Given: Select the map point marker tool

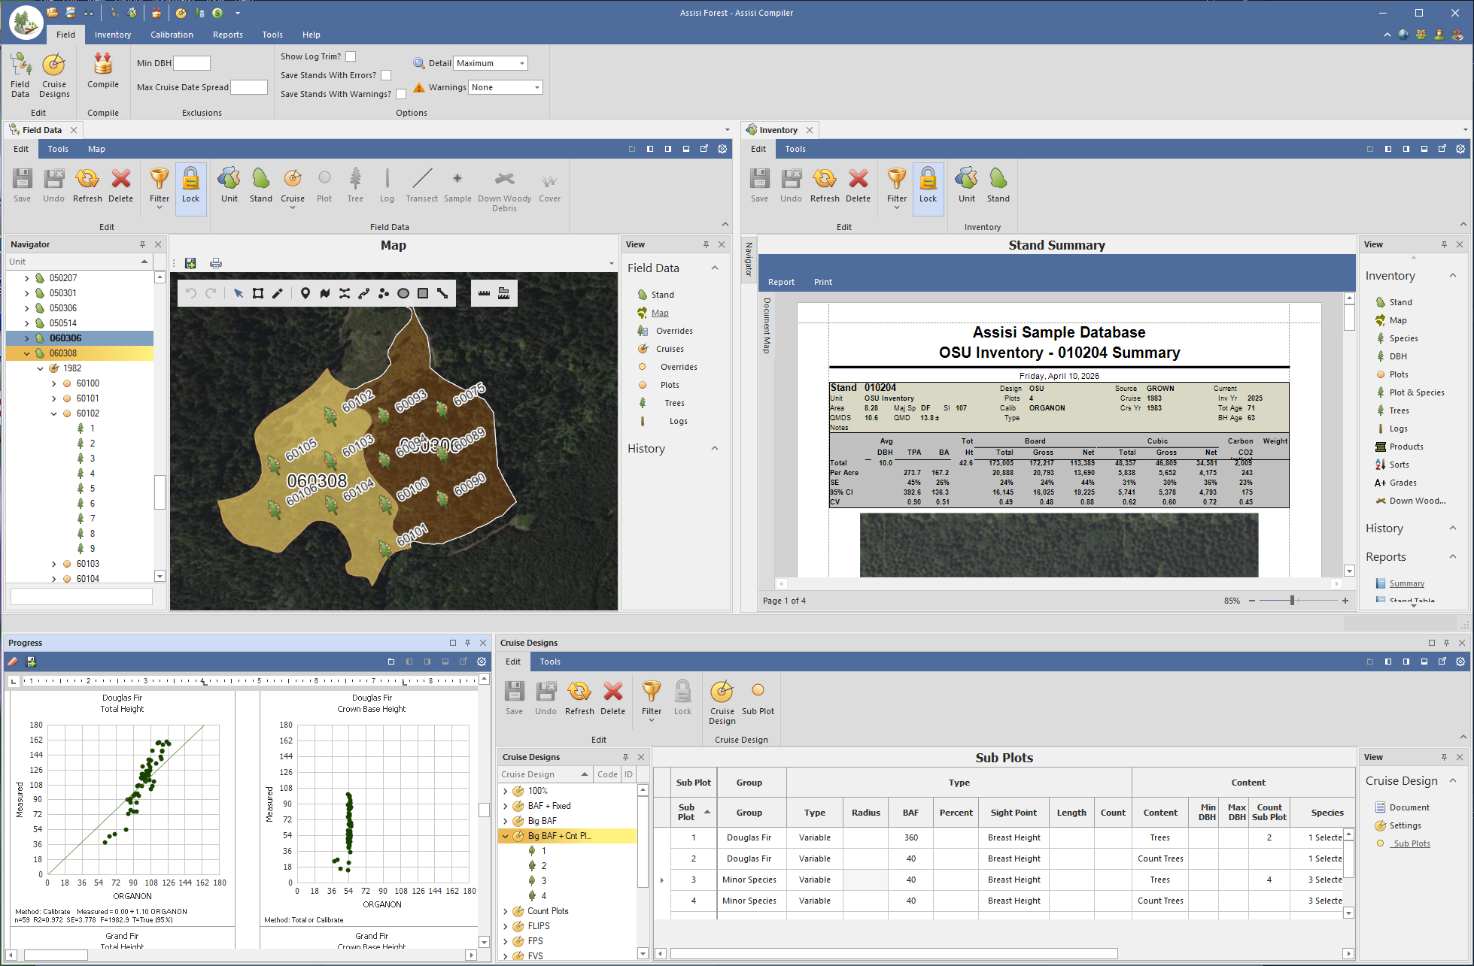Looking at the screenshot, I should pyautogui.click(x=305, y=293).
